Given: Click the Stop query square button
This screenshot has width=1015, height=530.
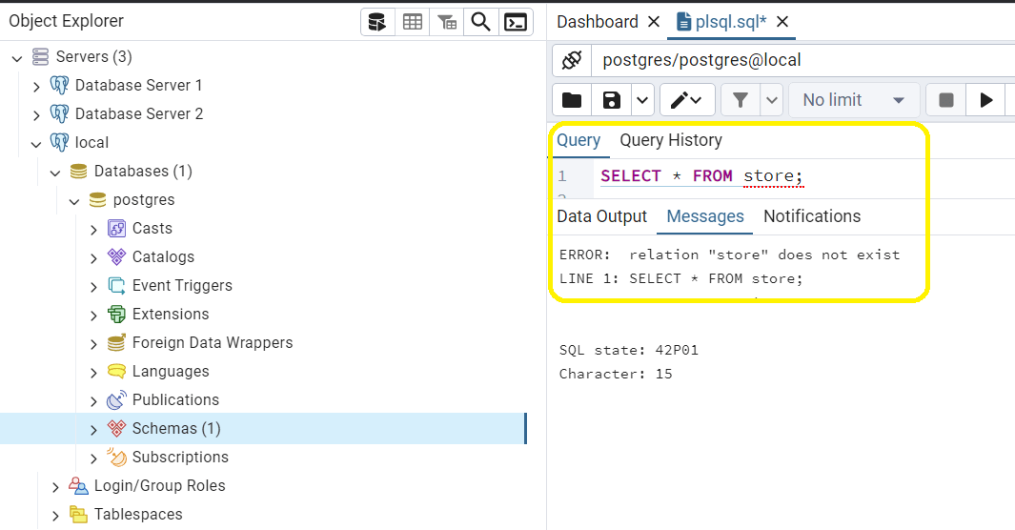Looking at the screenshot, I should tap(945, 100).
